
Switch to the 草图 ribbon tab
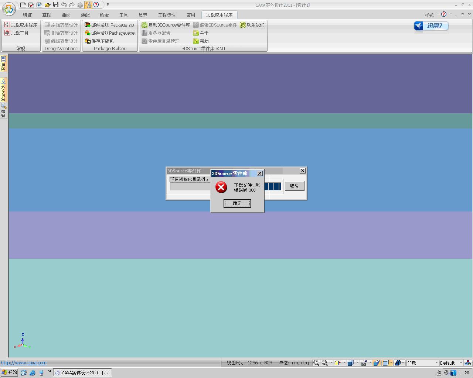pyautogui.click(x=47, y=15)
